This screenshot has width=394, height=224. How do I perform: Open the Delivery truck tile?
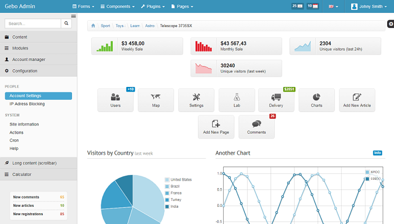[x=276, y=100]
